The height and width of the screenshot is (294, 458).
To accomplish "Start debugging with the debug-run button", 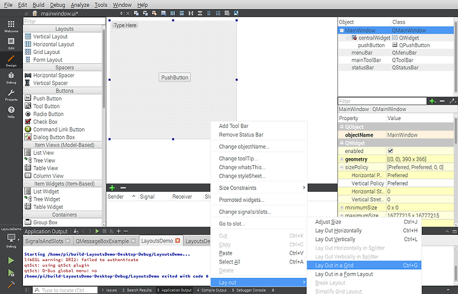I will pos(11,272).
